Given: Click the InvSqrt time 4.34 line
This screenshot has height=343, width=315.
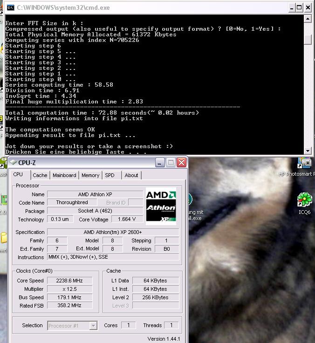Looking at the screenshot, I should click(41, 96).
